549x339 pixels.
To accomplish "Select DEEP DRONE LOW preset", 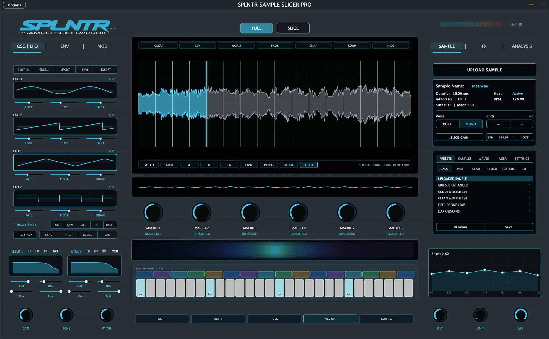I will [x=484, y=205].
